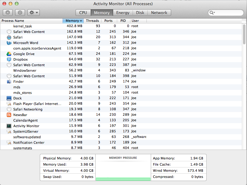Image resolution: width=247 pixels, height=185 pixels.
Task: Select the com.apple.IconServicesAgent process
Action: click(x=121, y=48)
